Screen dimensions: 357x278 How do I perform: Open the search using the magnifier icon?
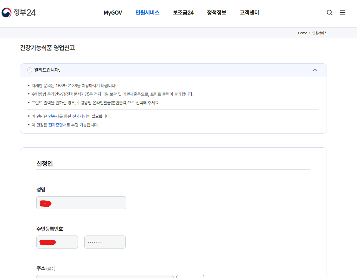point(329,12)
